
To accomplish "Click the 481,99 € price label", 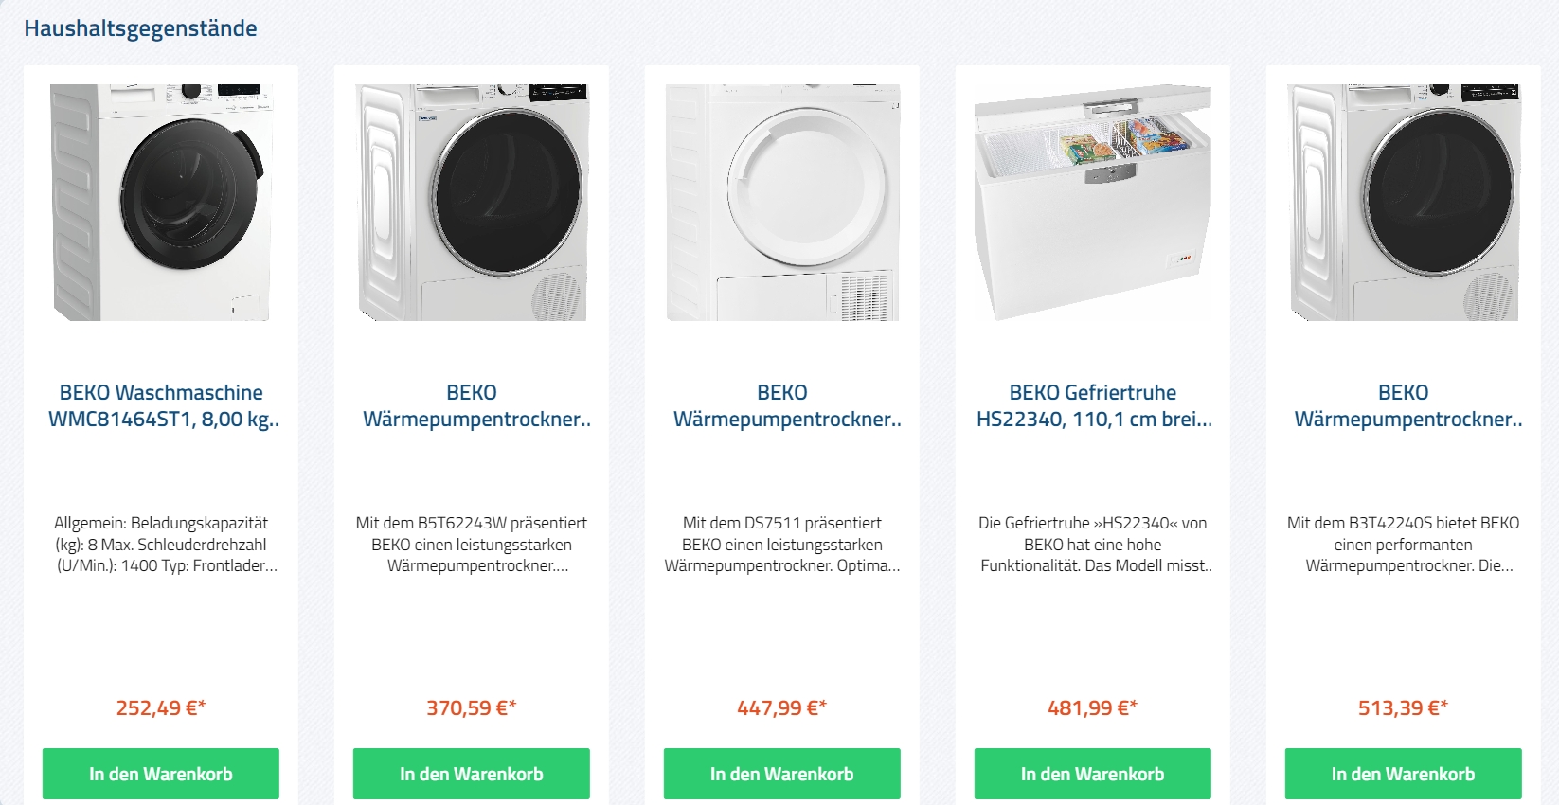I will [1093, 707].
